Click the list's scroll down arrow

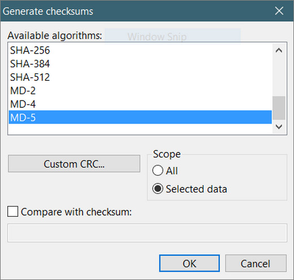[x=279, y=126]
